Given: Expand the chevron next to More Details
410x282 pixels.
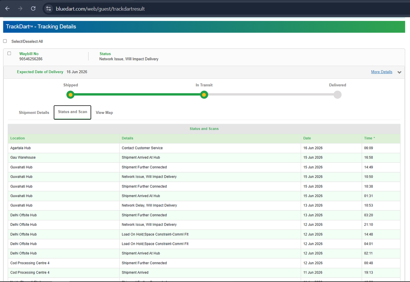Looking at the screenshot, I should coord(399,72).
